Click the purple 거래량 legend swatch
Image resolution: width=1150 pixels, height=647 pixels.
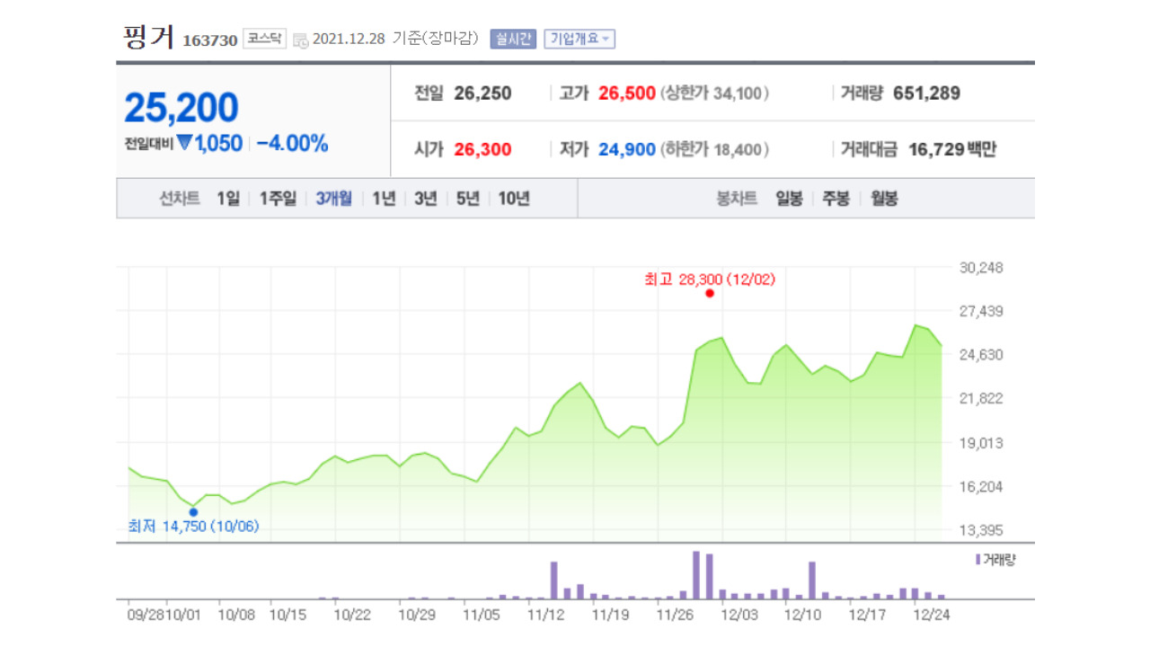(978, 559)
